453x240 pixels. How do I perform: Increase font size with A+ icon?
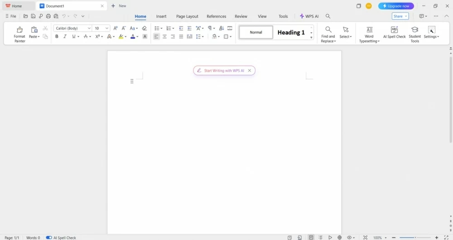point(116,28)
